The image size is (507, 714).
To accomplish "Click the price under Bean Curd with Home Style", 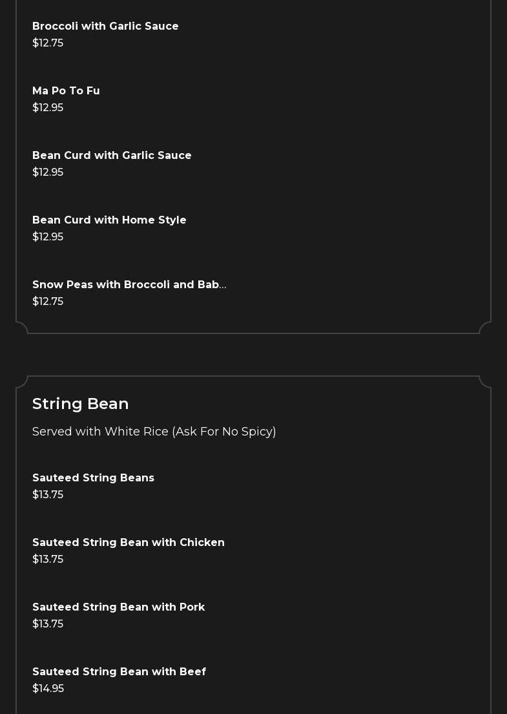I will [x=48, y=236].
